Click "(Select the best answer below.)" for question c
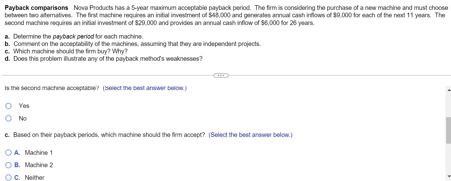 click(x=250, y=135)
